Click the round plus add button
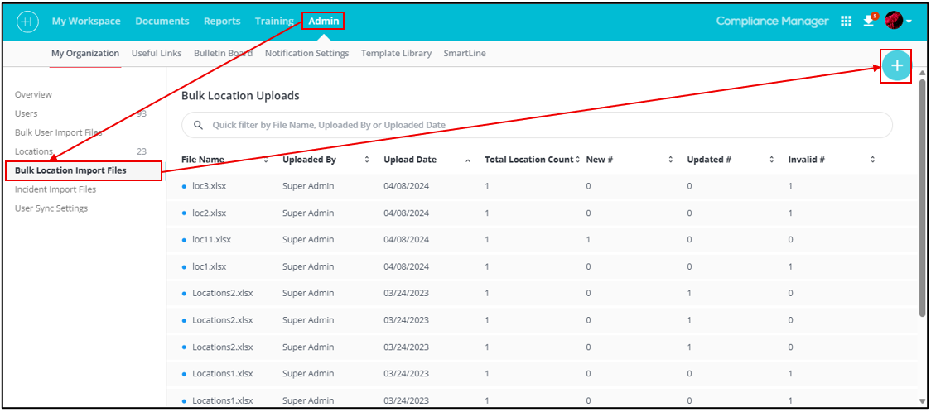The height and width of the screenshot is (412, 931). click(x=896, y=65)
